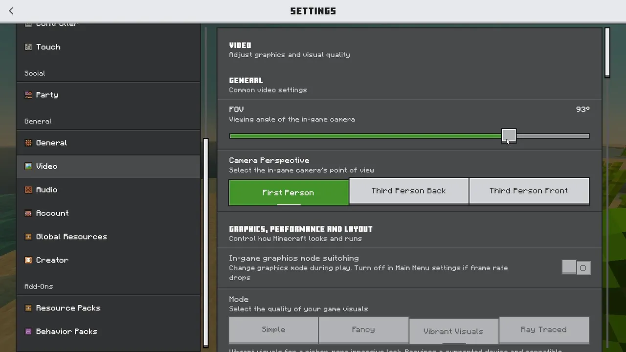Click the settings panel scrollbar thumb
This screenshot has width=626, height=352.
(607, 52)
